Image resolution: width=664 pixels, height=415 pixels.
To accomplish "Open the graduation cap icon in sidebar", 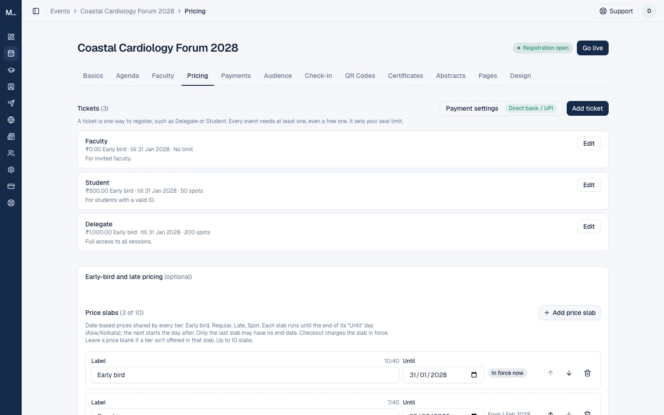I will [11, 70].
